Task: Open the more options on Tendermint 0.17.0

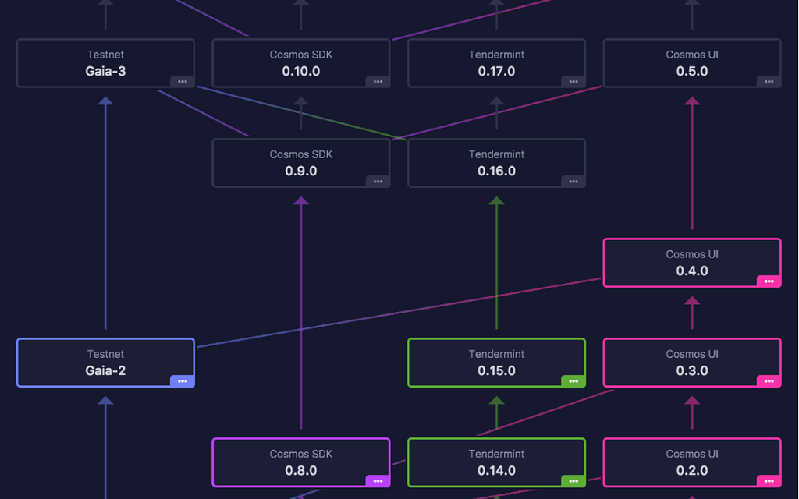Action: coord(574,81)
